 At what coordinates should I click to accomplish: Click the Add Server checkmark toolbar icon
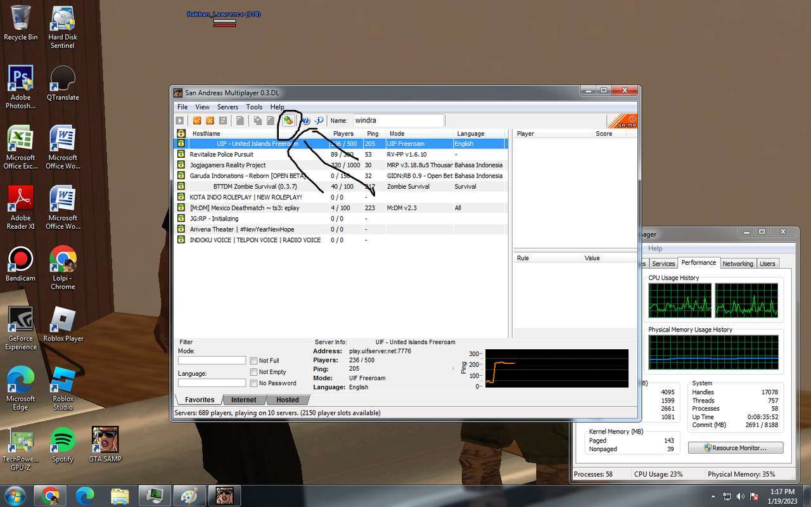197,120
